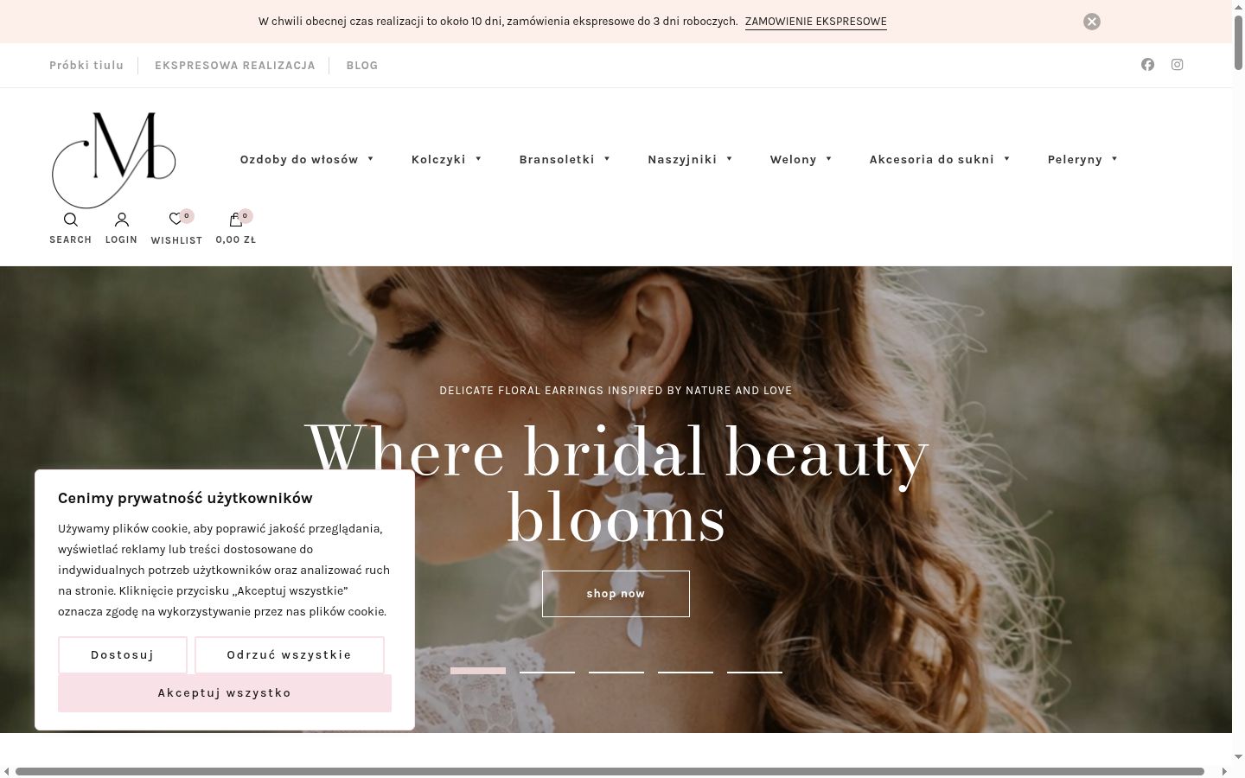1245x778 pixels.
Task: Expand the Bransoletki menu
Action: [565, 159]
